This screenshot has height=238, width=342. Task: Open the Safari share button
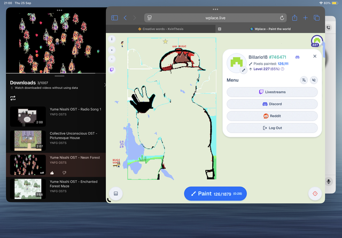tap(294, 18)
